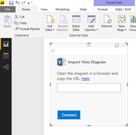The image size is (136, 135).
Task: Click the ID title of the visual
Action: point(53,51)
